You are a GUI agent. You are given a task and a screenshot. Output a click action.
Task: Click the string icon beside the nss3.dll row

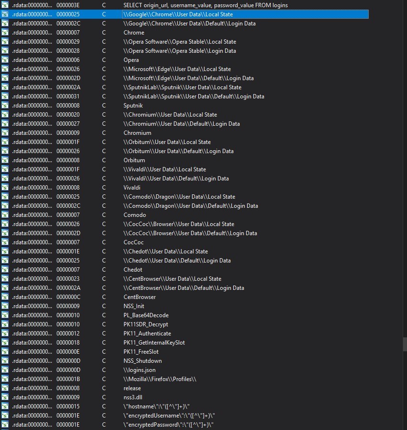[5, 397]
